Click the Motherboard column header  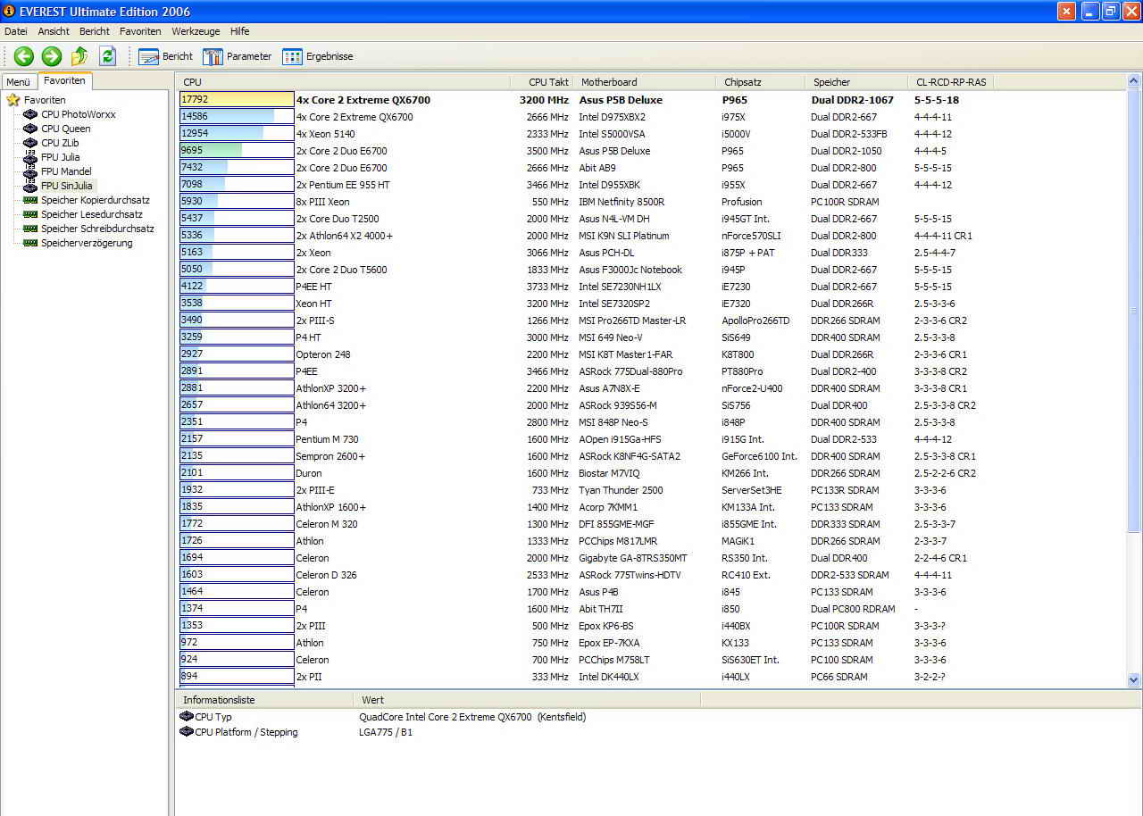pos(644,82)
